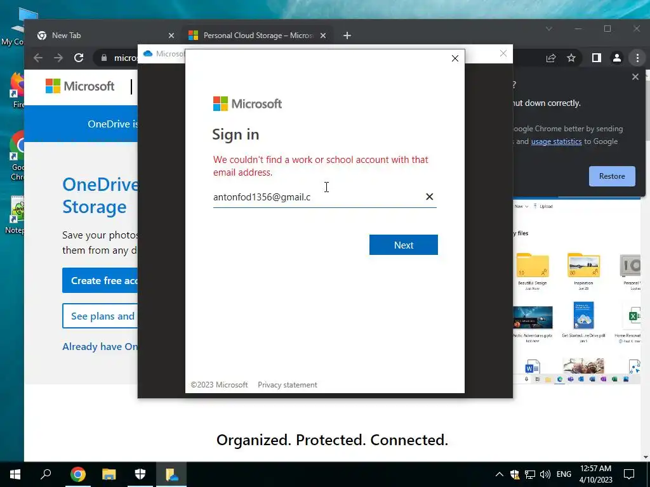
Task: Click the Get Started OneDrive pdf thumbnail
Action: [584, 315]
